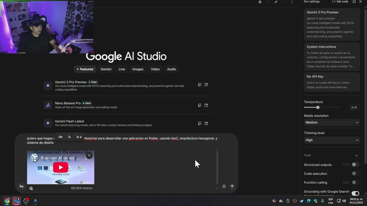Viewport: 367px width, 206px height.
Task: Remove the attached YouTube video
Action: click(x=89, y=155)
